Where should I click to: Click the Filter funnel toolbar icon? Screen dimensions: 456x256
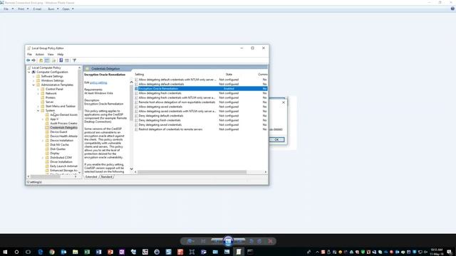(x=74, y=60)
